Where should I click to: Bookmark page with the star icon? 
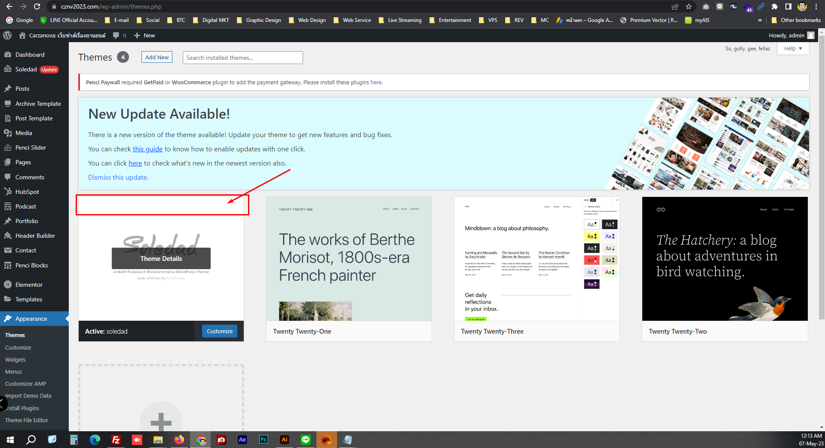pyautogui.click(x=689, y=6)
